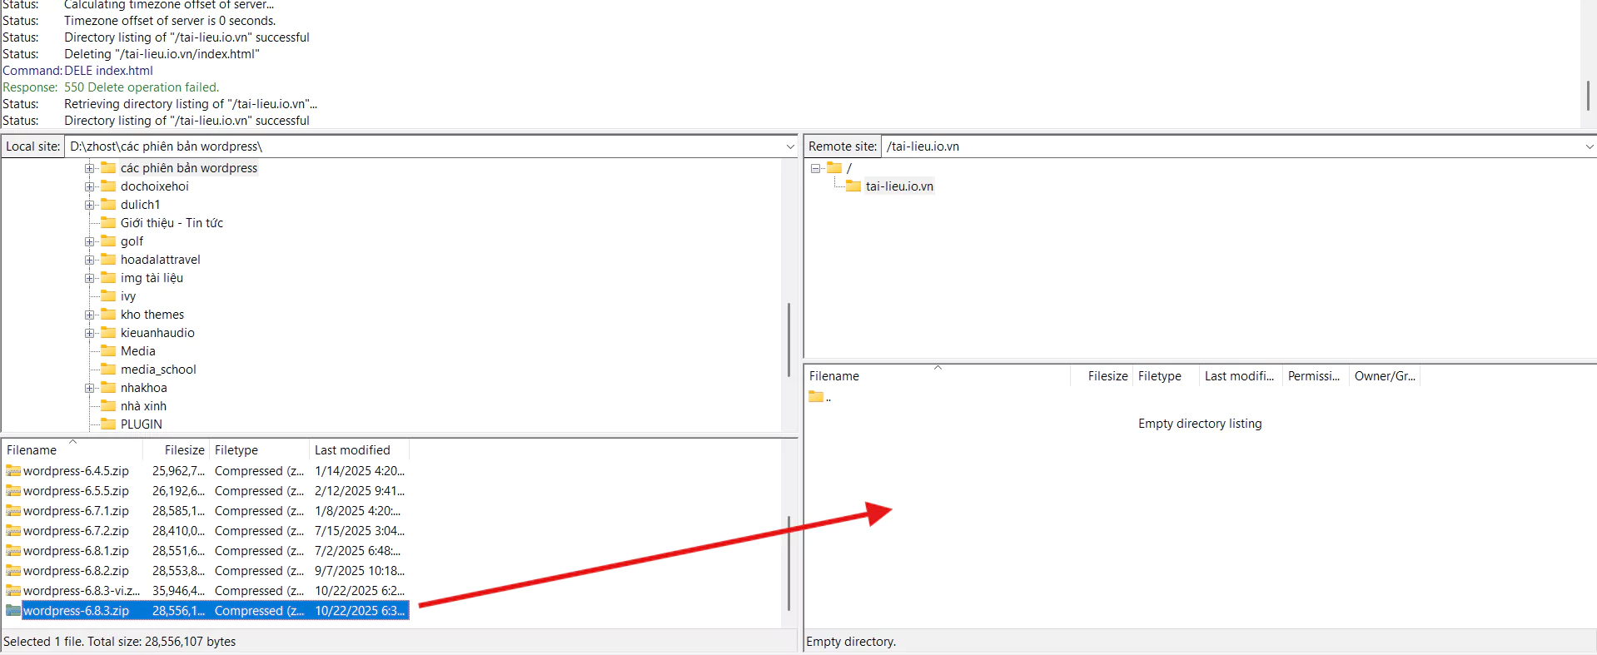Viewport: 1597px width, 655px height.
Task: Select the wordpress-6.8.2.zip file row
Action: coord(76,571)
